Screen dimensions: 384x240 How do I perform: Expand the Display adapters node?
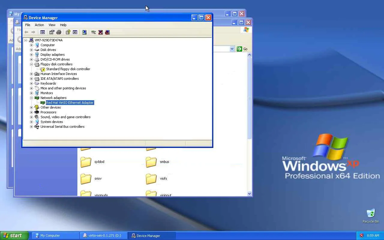pos(31,55)
